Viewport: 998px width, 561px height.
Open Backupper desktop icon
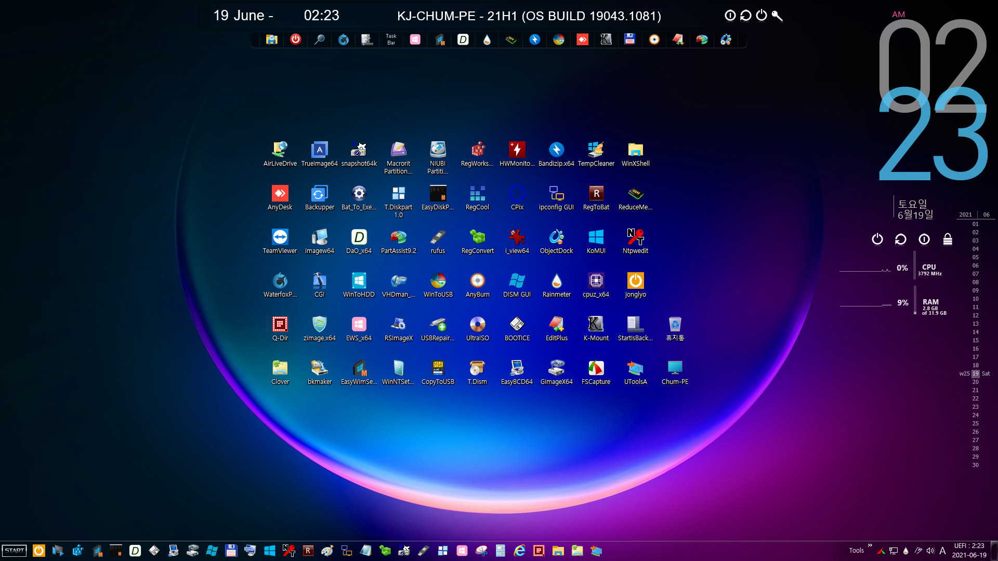click(319, 198)
